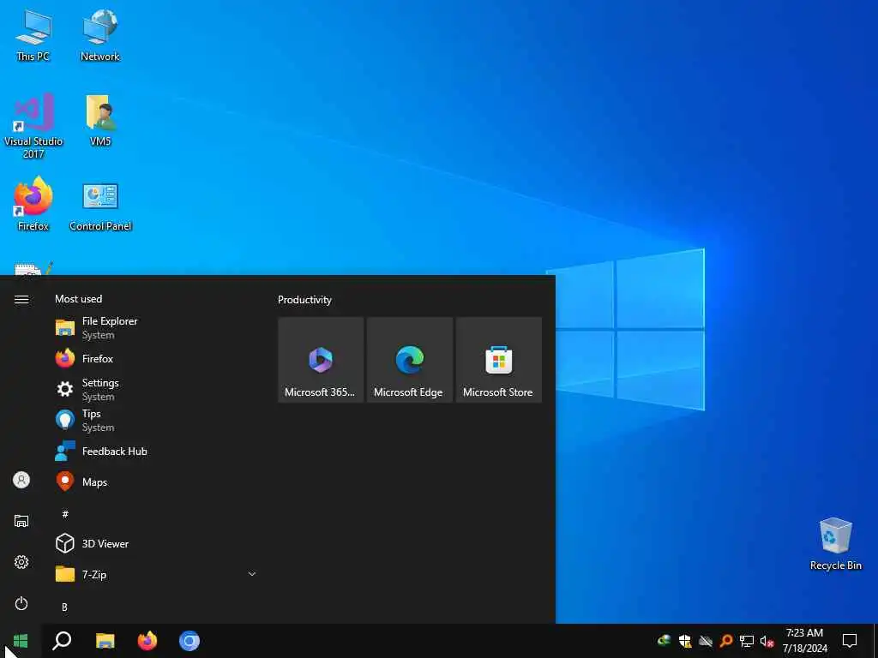Click the OneDrive cloud tray icon
The width and height of the screenshot is (878, 658).
[x=706, y=641]
